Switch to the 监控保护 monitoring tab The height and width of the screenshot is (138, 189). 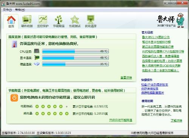point(43,21)
